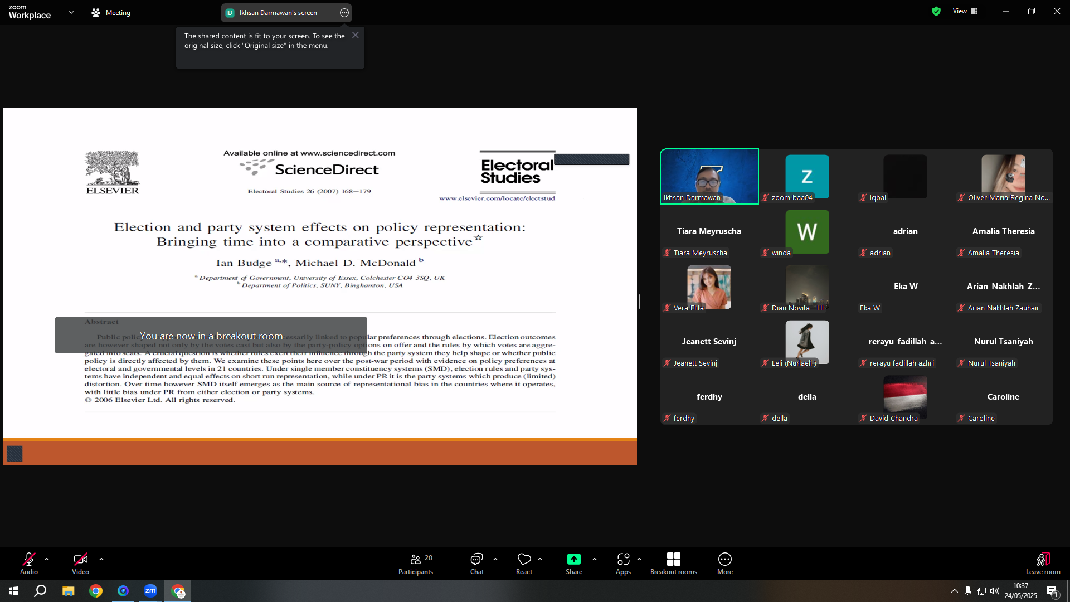Select della's participant tile
The width and height of the screenshot is (1070, 602).
(x=807, y=397)
